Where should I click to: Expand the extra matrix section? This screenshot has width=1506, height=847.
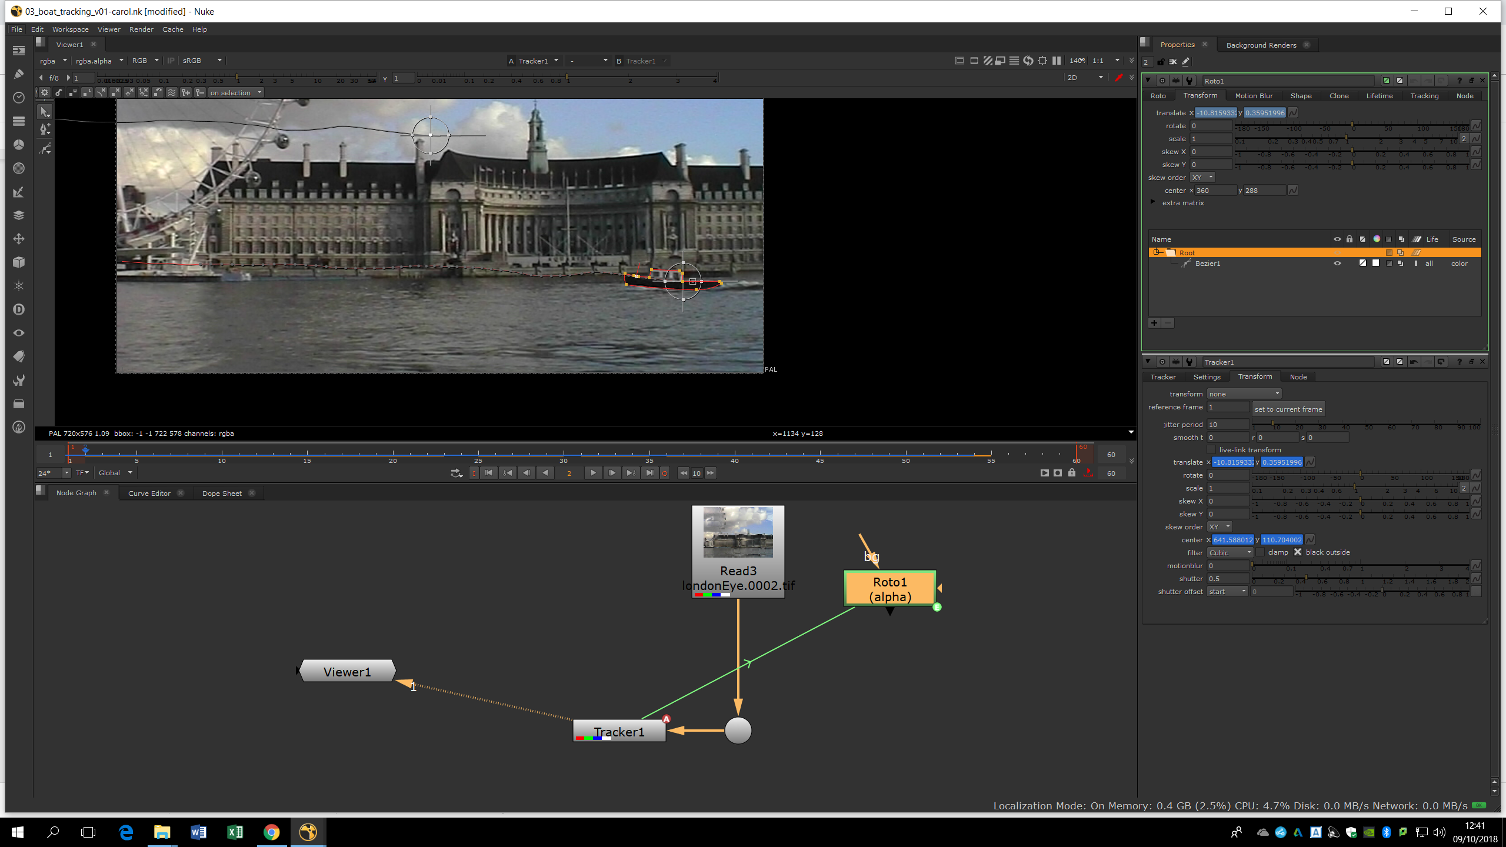pos(1153,202)
